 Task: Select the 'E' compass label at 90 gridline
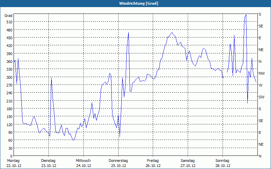[x=260, y=132]
